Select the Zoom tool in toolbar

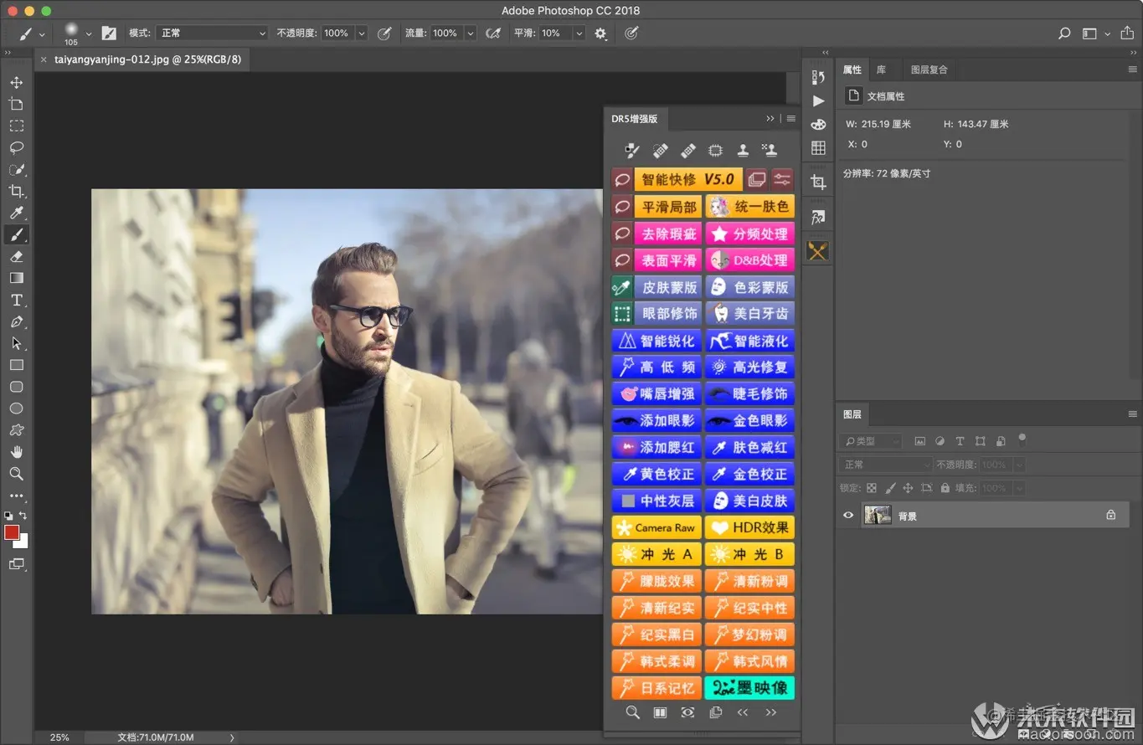[x=16, y=474]
